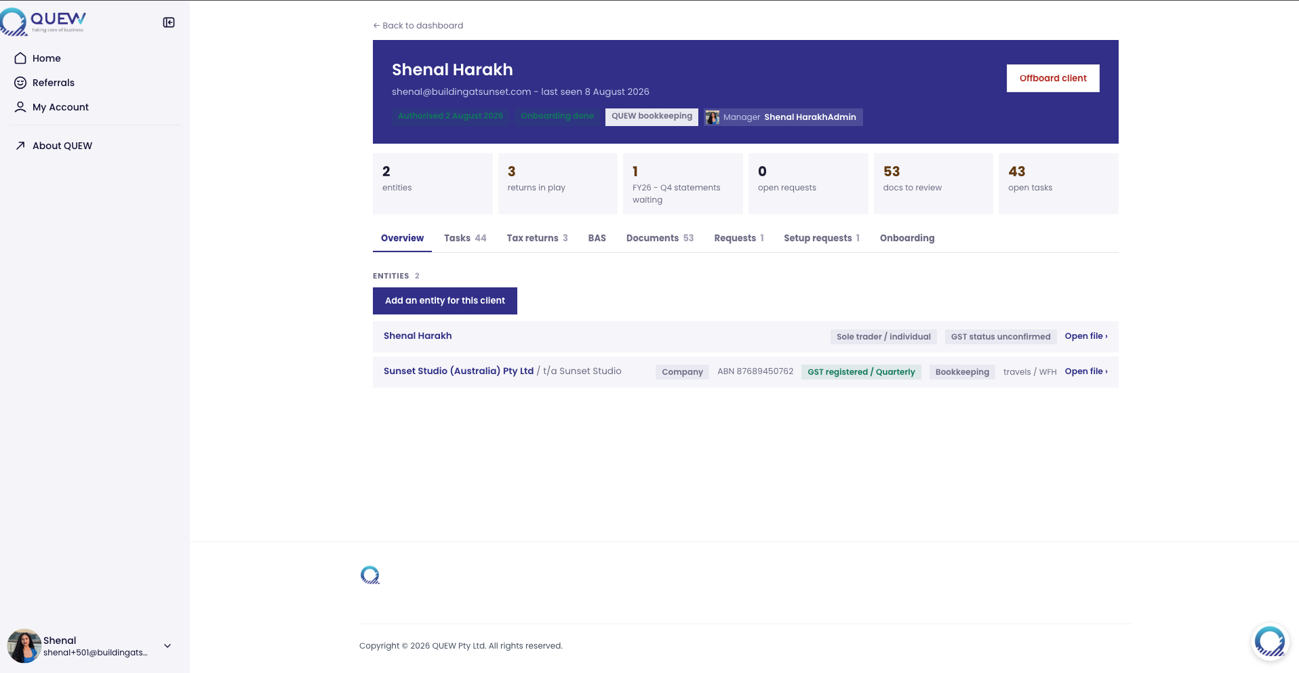The height and width of the screenshot is (673, 1299).
Task: Select the Overview tab
Action: coord(402,239)
